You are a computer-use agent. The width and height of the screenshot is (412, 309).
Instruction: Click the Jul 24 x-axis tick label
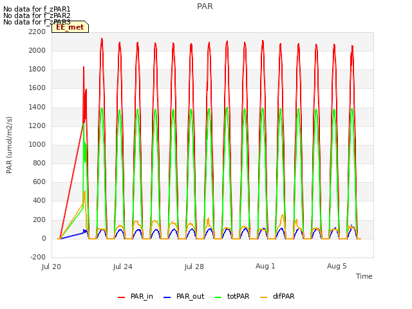coord(123,267)
